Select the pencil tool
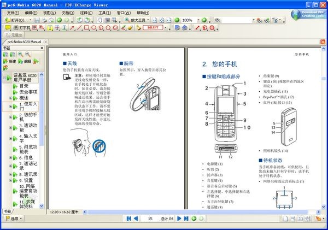 coord(123,28)
